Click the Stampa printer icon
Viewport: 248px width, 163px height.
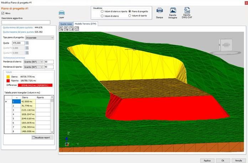(160, 11)
